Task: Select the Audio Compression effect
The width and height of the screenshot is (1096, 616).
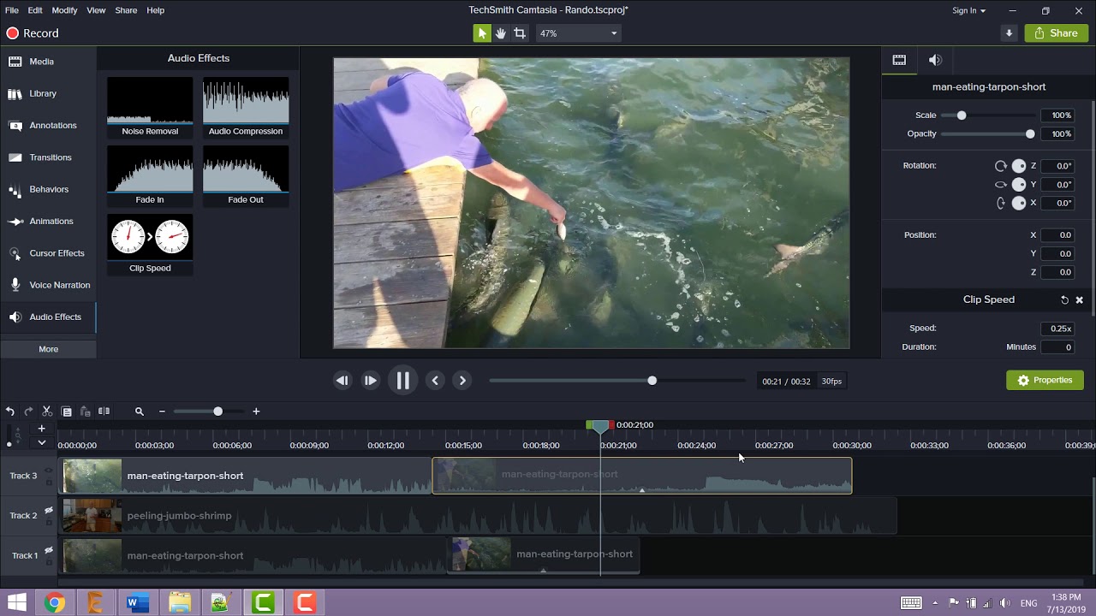Action: [x=246, y=107]
